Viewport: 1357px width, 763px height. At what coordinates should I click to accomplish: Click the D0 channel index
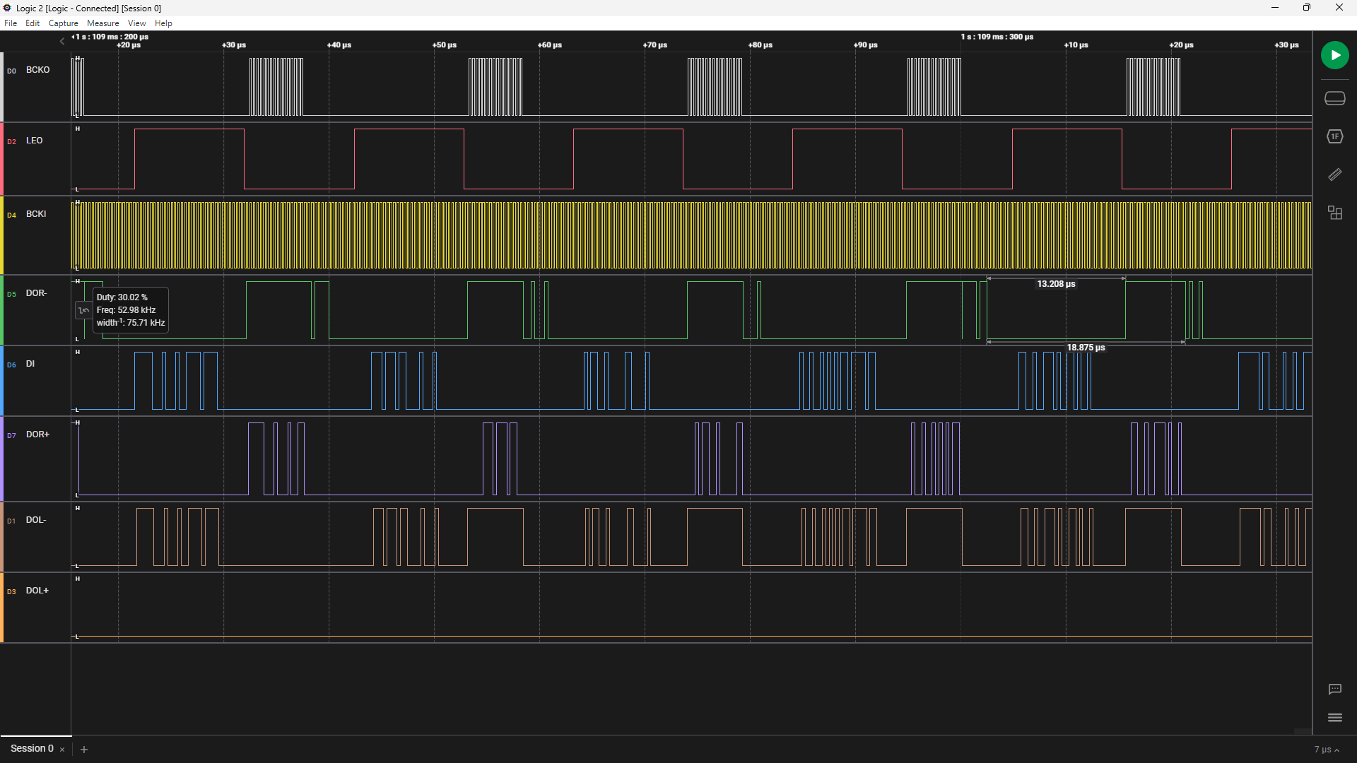[11, 71]
